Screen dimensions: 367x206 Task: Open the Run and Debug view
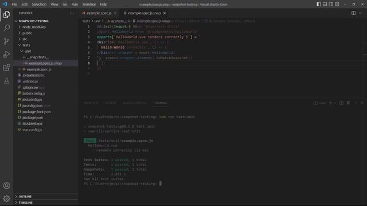click(x=6, y=54)
